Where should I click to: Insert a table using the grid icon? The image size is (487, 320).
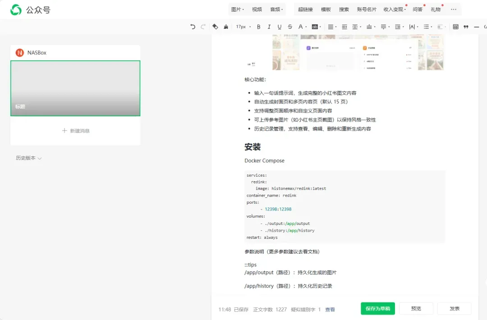pyautogui.click(x=455, y=27)
